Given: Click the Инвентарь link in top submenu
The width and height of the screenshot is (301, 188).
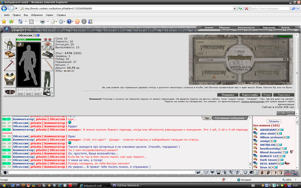Looking at the screenshot, I should [227, 30].
